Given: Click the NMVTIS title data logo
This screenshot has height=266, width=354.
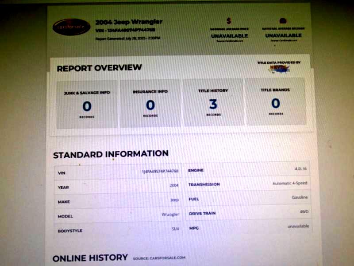Looking at the screenshot, I should tap(279, 69).
